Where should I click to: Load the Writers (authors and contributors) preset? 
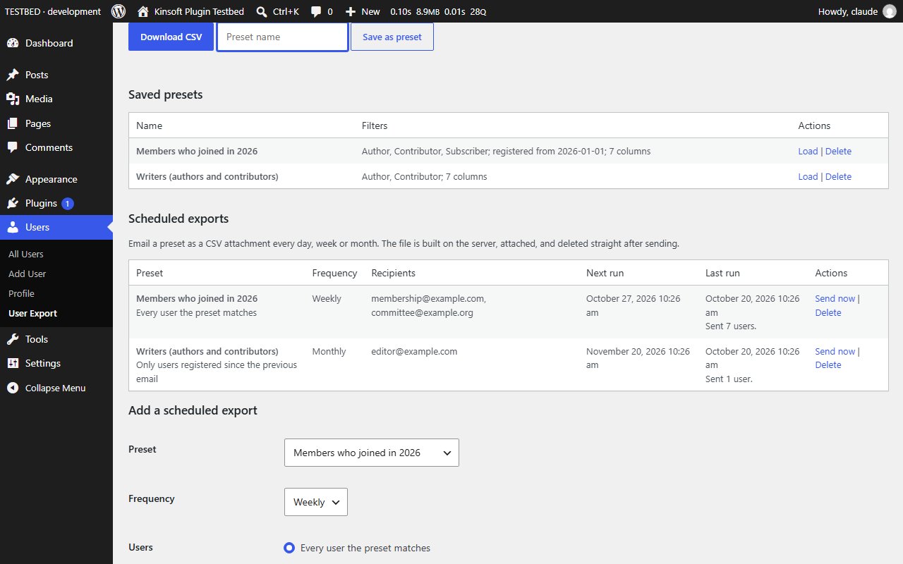pos(808,176)
